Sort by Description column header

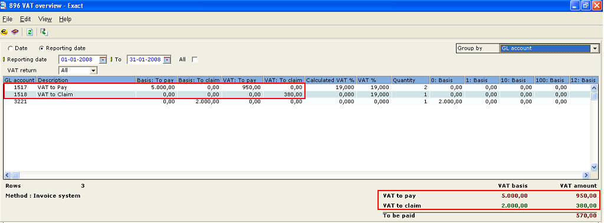86,80
